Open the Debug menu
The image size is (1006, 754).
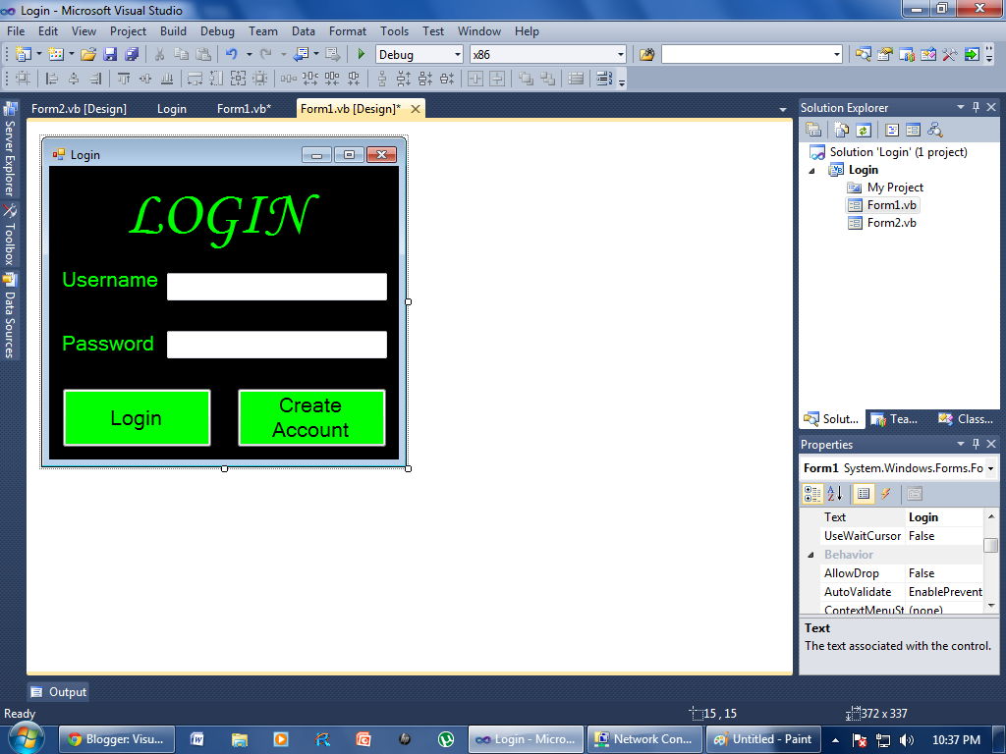coord(217,30)
